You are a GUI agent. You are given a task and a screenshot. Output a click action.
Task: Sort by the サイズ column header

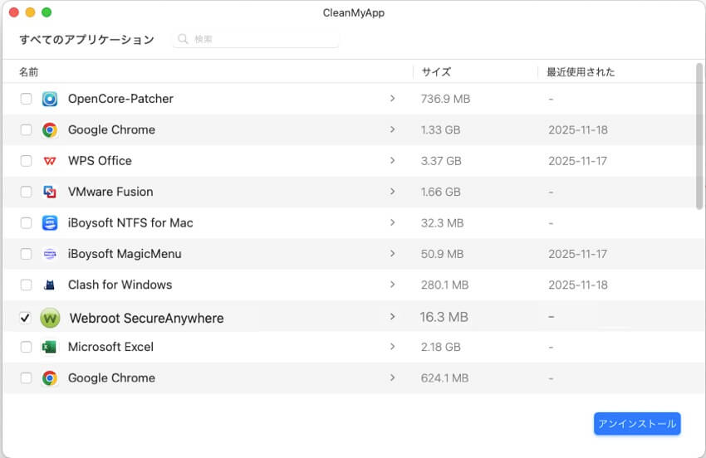pos(436,72)
